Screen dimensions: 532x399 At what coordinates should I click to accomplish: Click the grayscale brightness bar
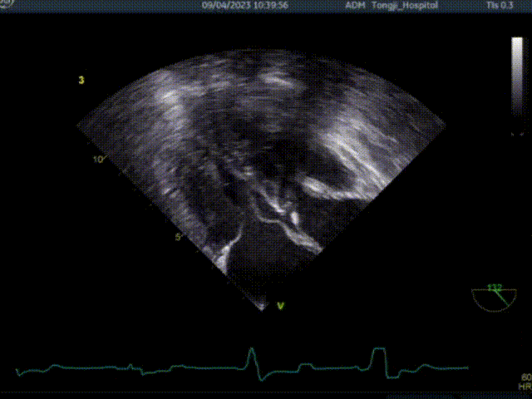tap(516, 83)
